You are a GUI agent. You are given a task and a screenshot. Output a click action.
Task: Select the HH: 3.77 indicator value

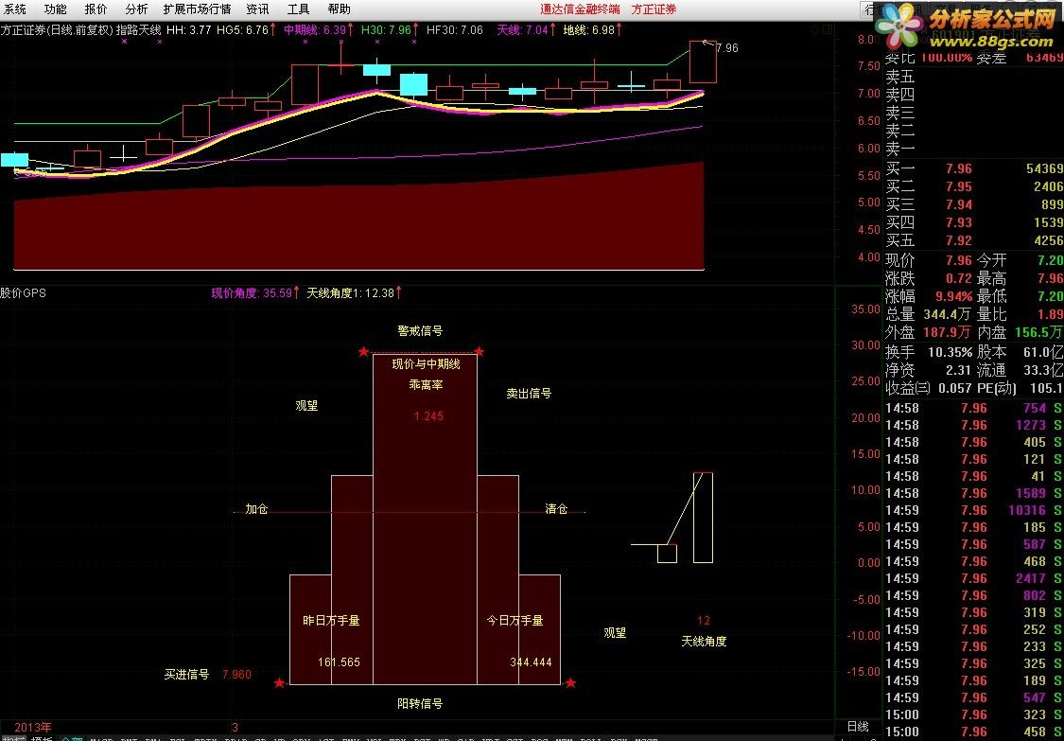point(188,30)
